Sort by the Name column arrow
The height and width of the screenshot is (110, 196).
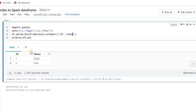click(49, 54)
